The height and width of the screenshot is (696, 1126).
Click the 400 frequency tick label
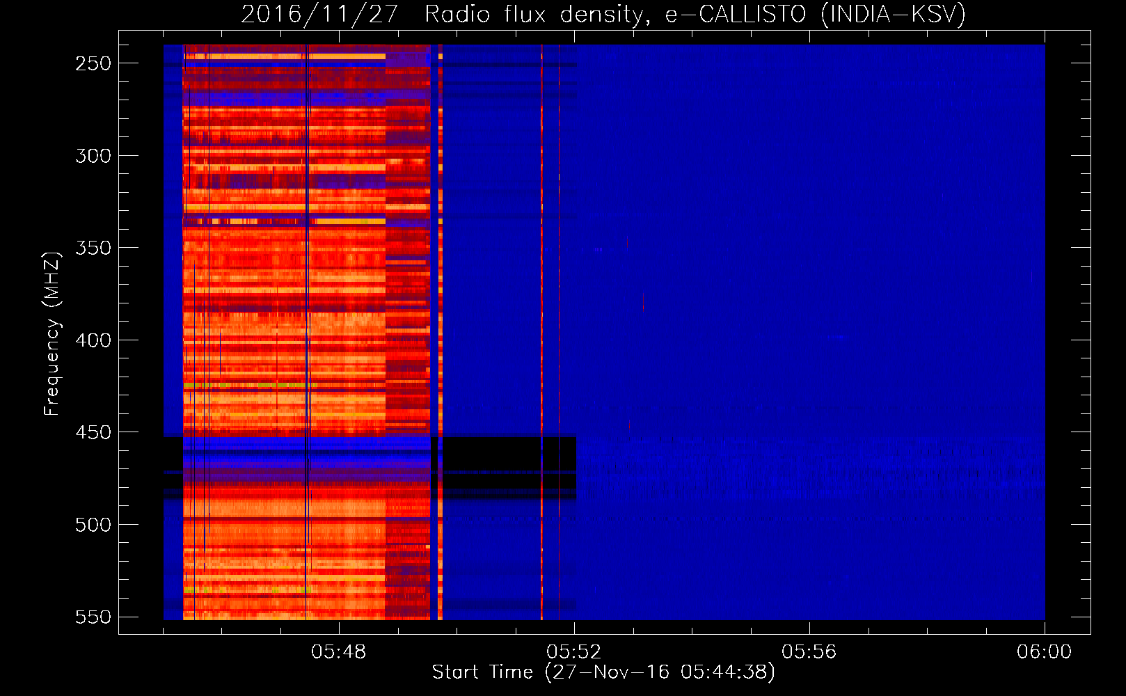(93, 340)
